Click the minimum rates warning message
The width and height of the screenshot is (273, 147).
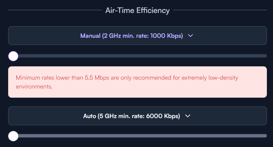pos(127,82)
